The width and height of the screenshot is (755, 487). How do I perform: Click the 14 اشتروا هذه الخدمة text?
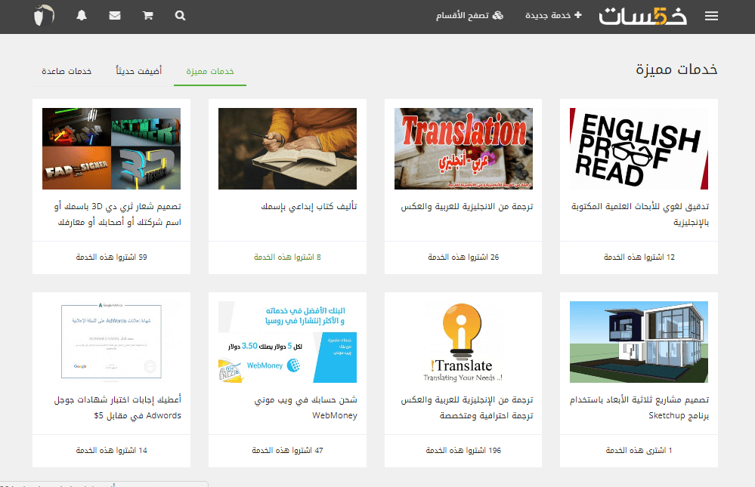point(111,451)
